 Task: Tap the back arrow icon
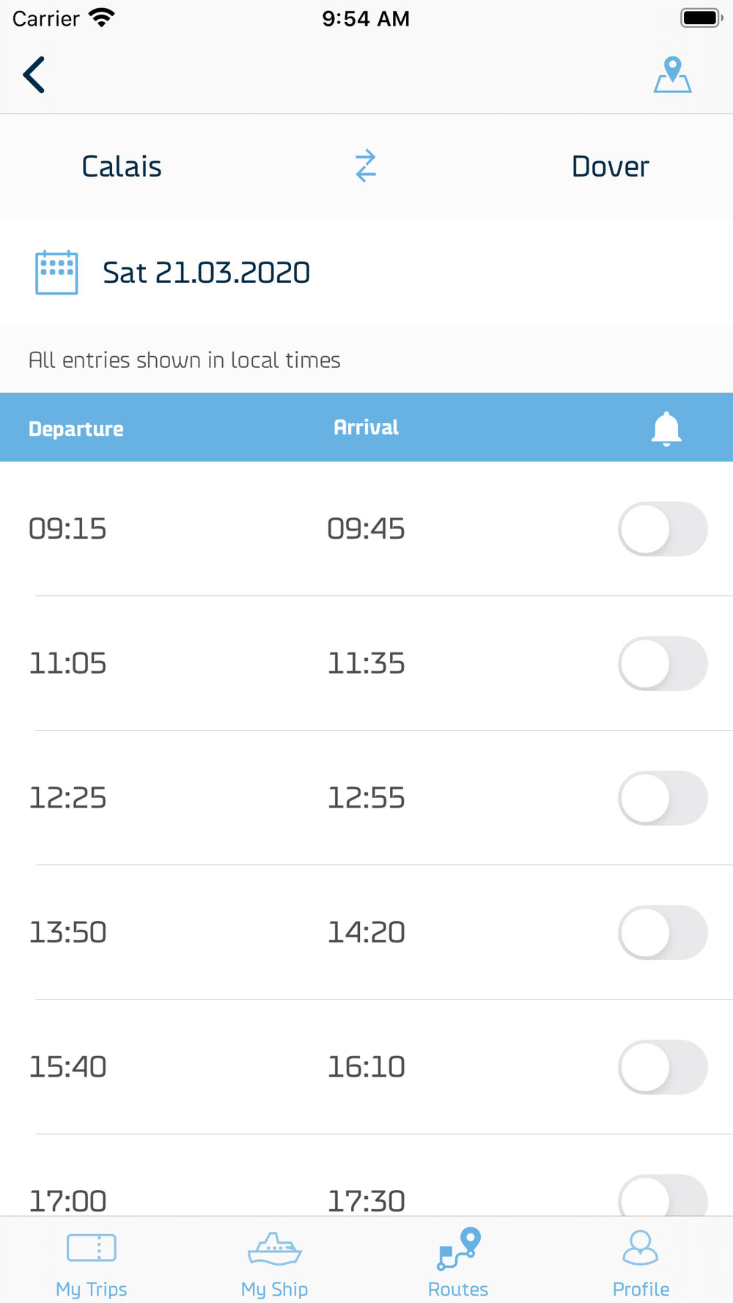pos(34,75)
